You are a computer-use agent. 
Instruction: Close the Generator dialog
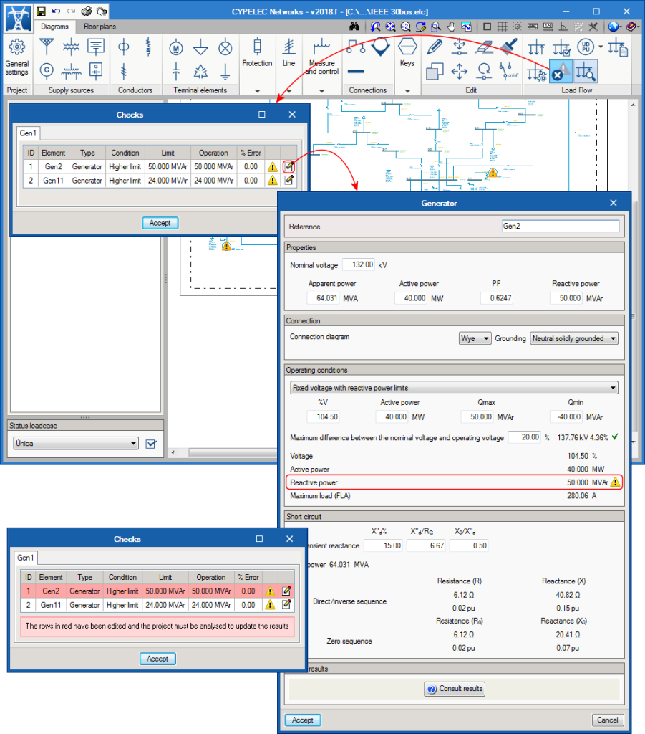point(614,203)
